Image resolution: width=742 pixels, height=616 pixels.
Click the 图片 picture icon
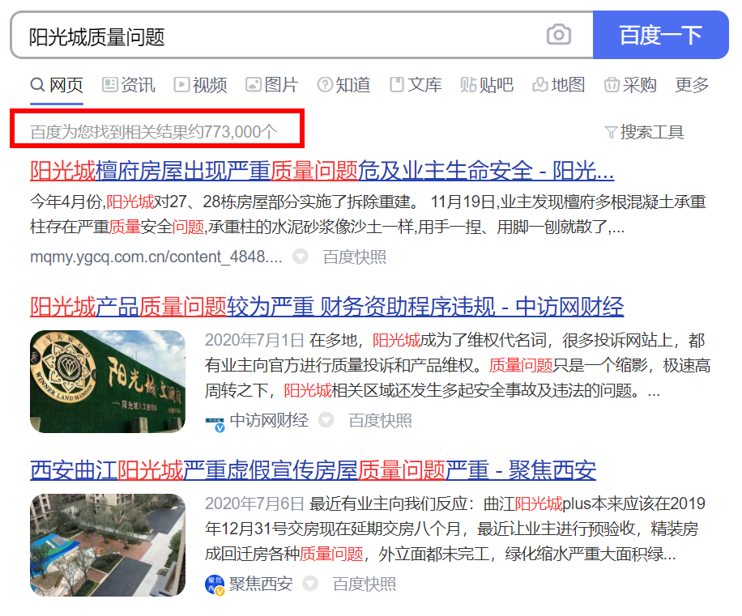pos(254,85)
